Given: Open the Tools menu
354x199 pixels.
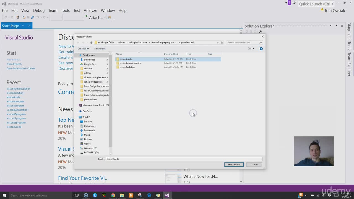Looking at the screenshot, I should pos(65,10).
